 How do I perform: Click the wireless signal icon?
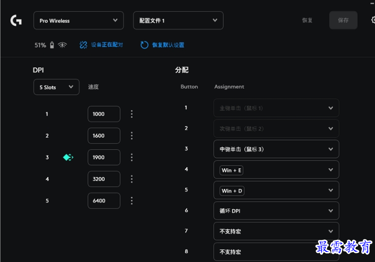62,45
